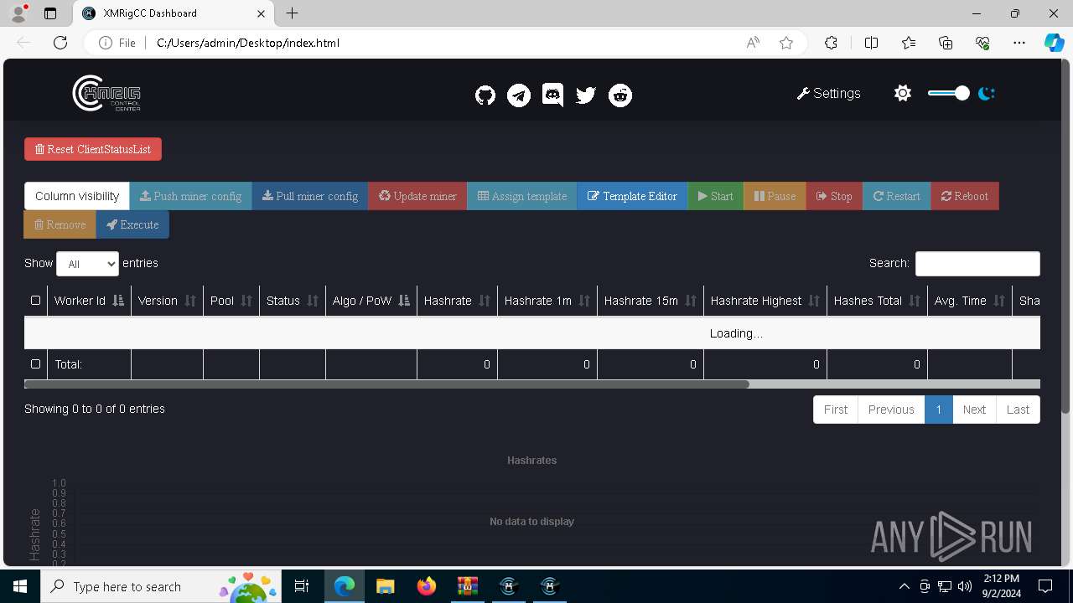The image size is (1073, 603).
Task: Open Split screen icon
Action: [x=871, y=43]
